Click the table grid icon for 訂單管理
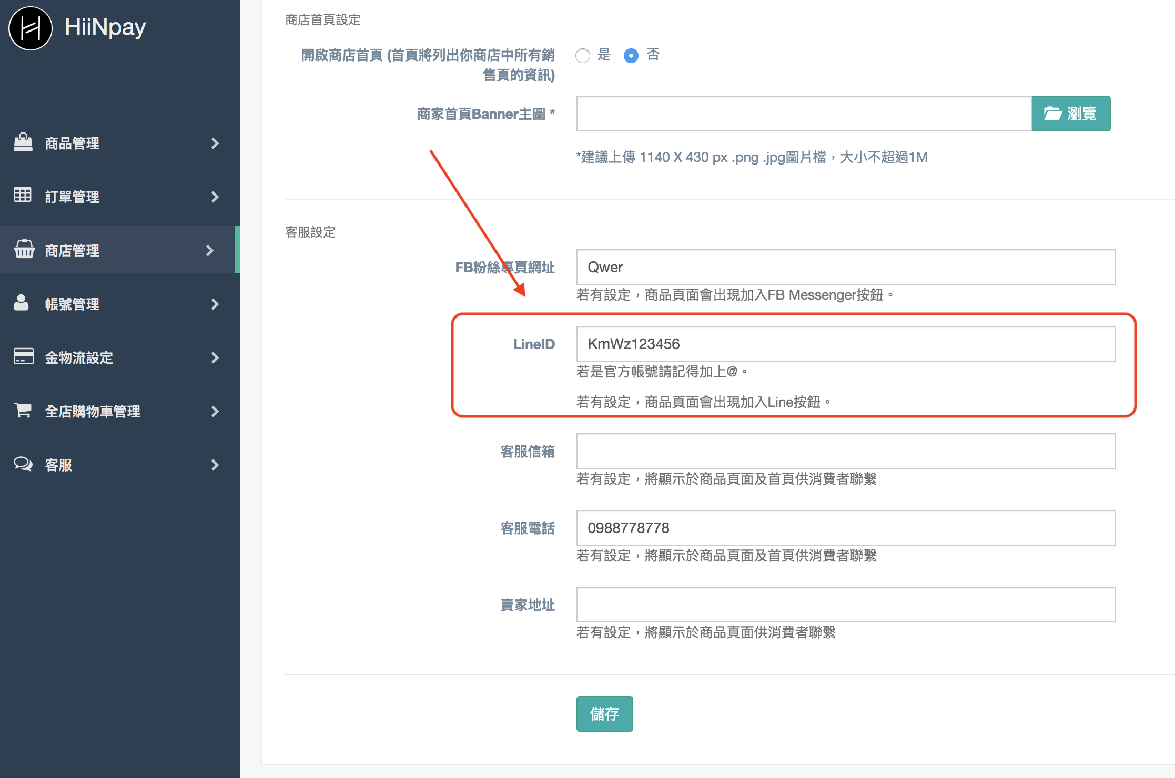Screen dimensions: 1175x778 23,195
